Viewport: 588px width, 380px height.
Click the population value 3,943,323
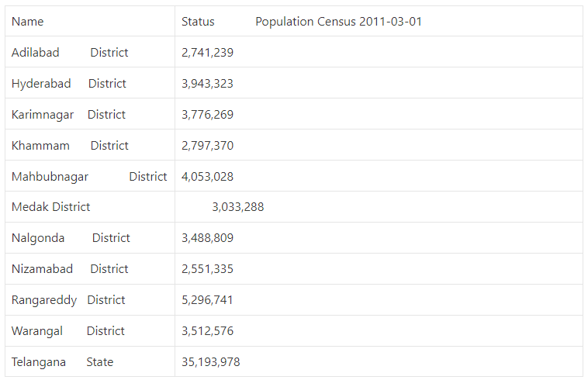207,84
